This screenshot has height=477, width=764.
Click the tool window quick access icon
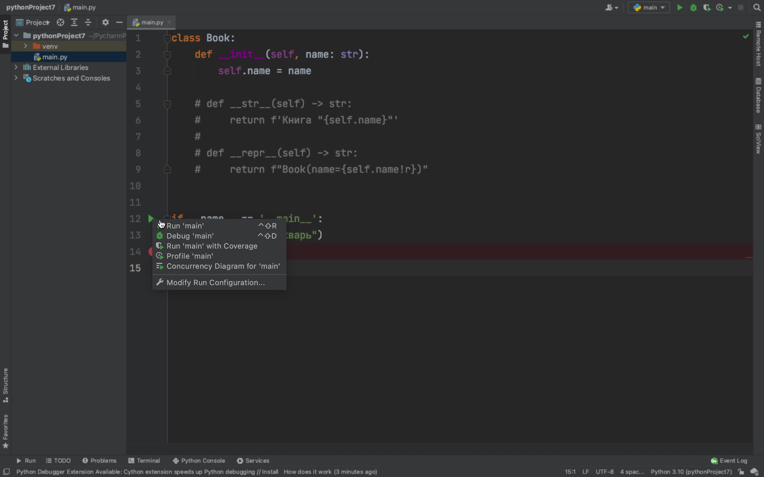(6, 472)
